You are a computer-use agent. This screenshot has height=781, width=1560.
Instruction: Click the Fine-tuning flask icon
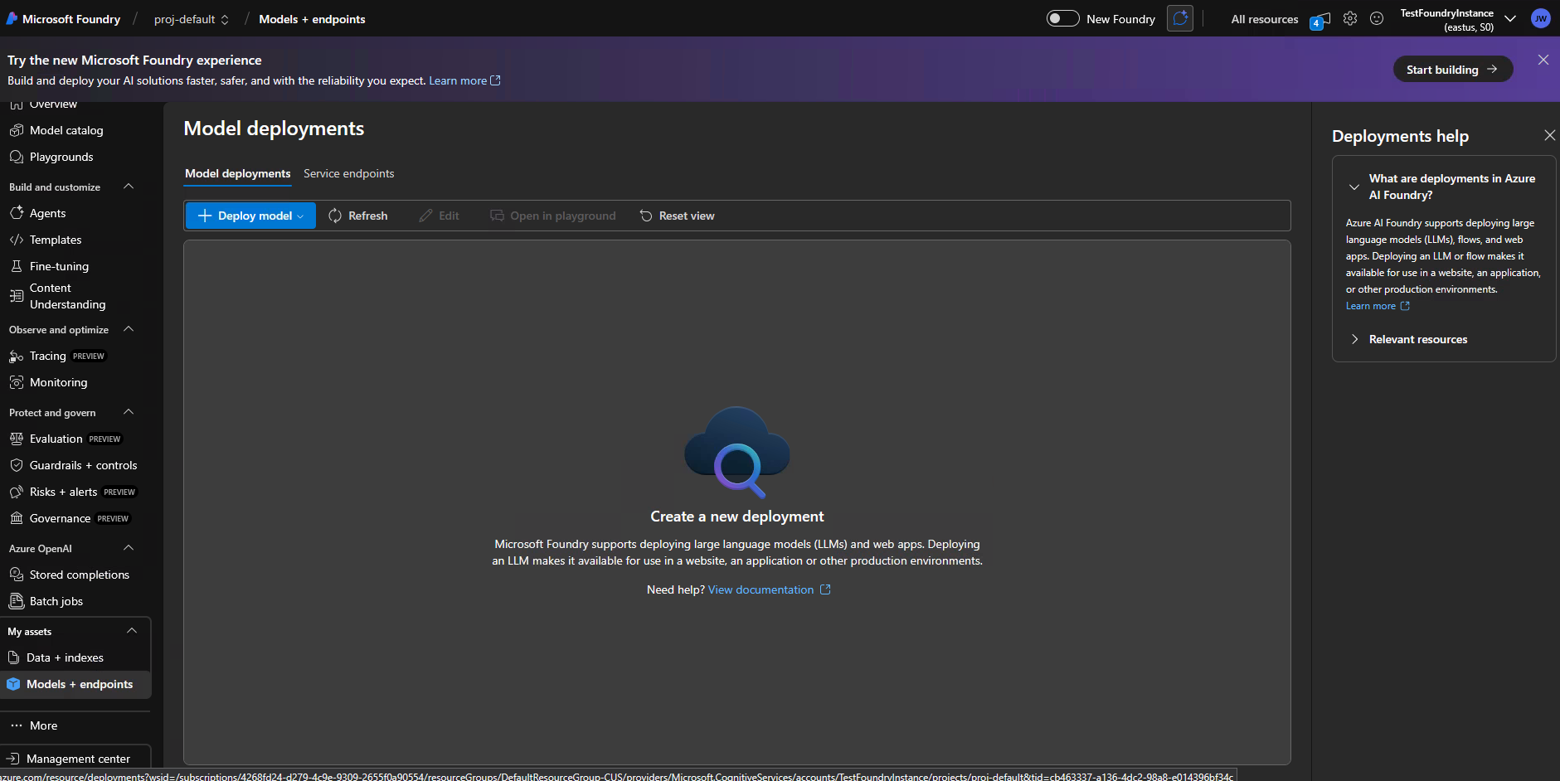[17, 266]
